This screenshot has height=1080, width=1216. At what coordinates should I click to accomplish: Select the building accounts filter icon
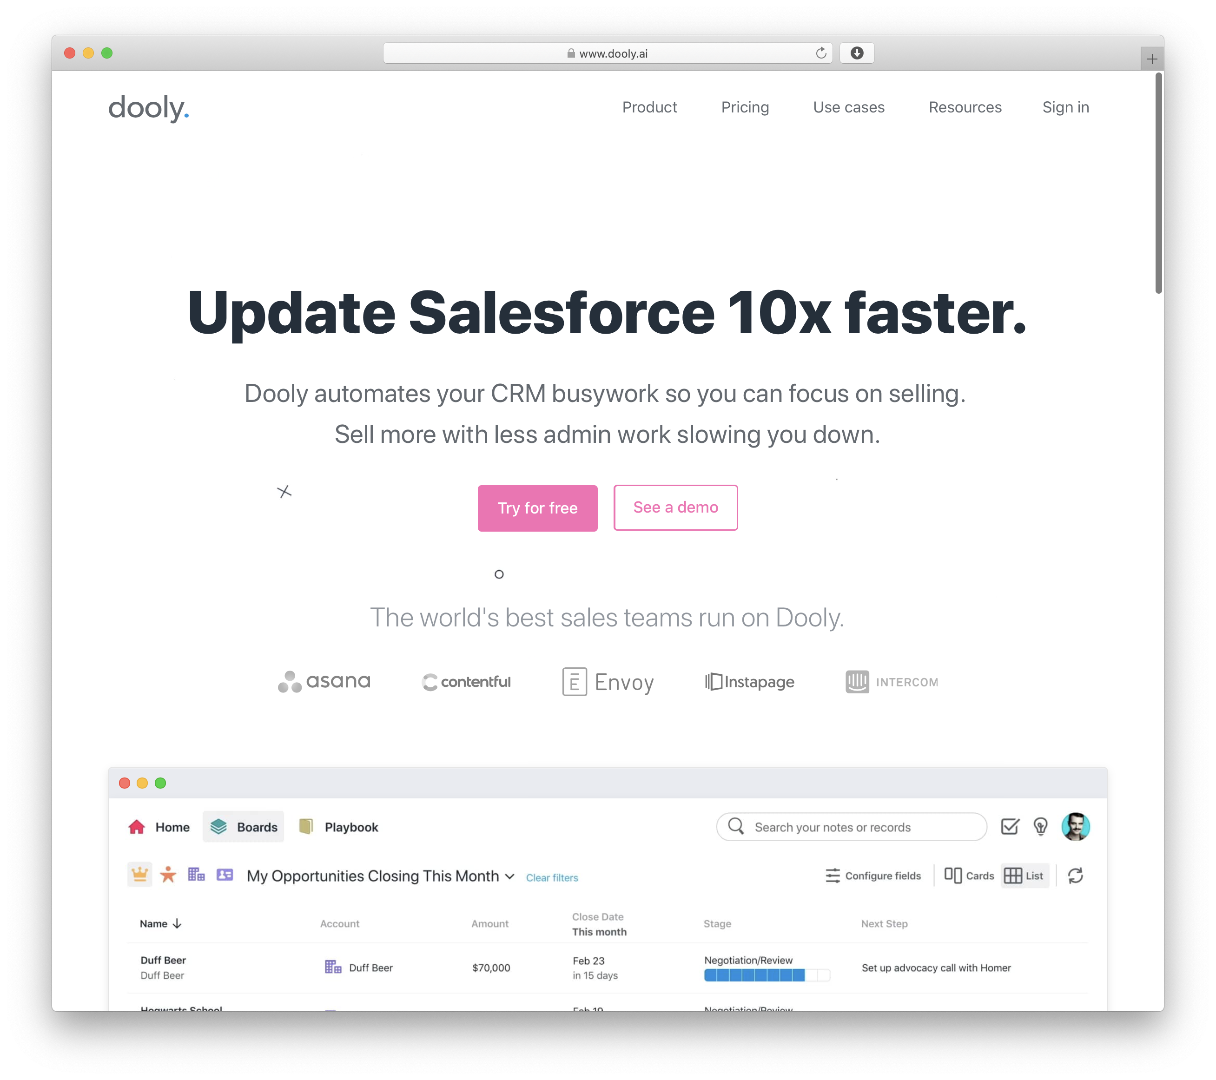tap(196, 874)
